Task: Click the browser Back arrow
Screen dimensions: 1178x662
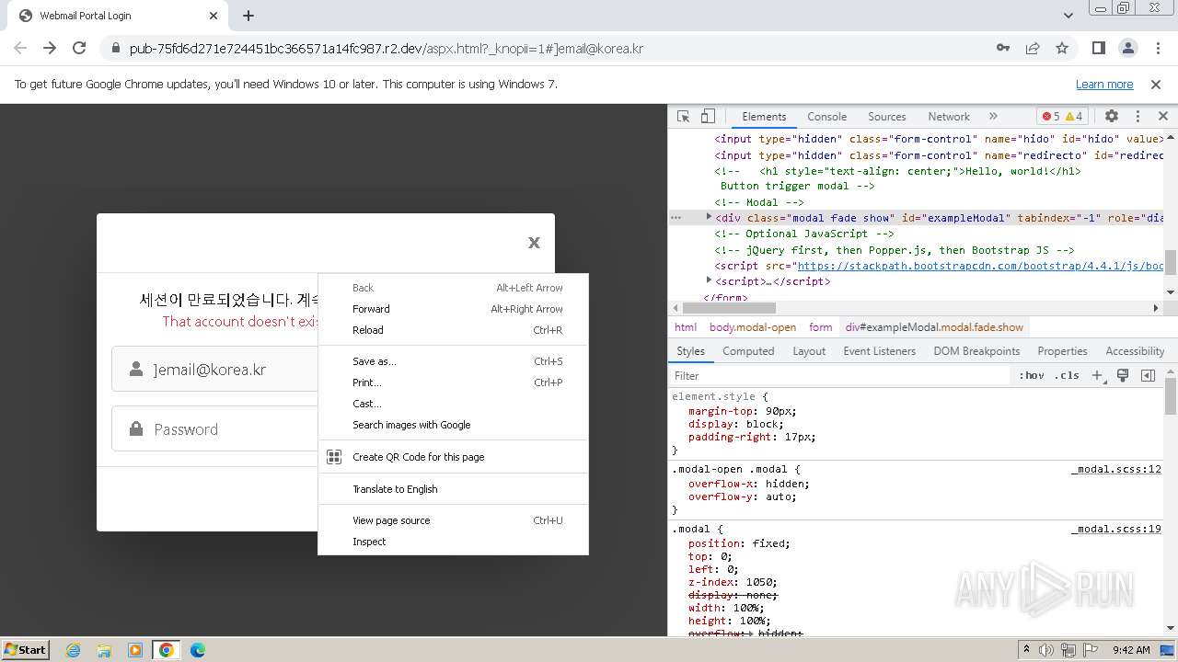Action: click(x=20, y=48)
